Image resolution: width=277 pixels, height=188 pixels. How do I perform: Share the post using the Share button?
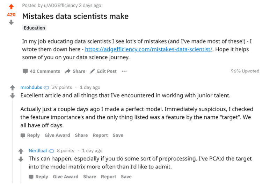75,71
